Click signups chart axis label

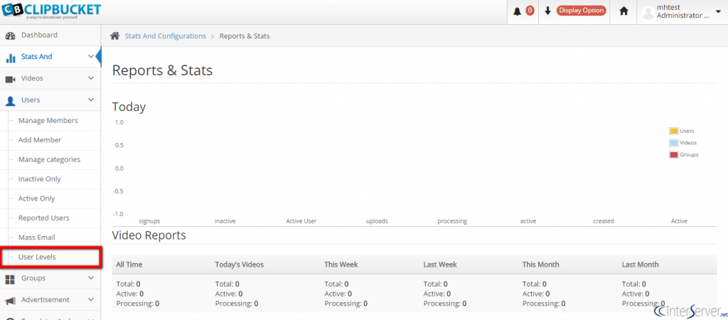tap(149, 222)
